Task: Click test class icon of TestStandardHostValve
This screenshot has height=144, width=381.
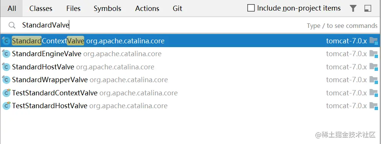Action: tap(6, 106)
